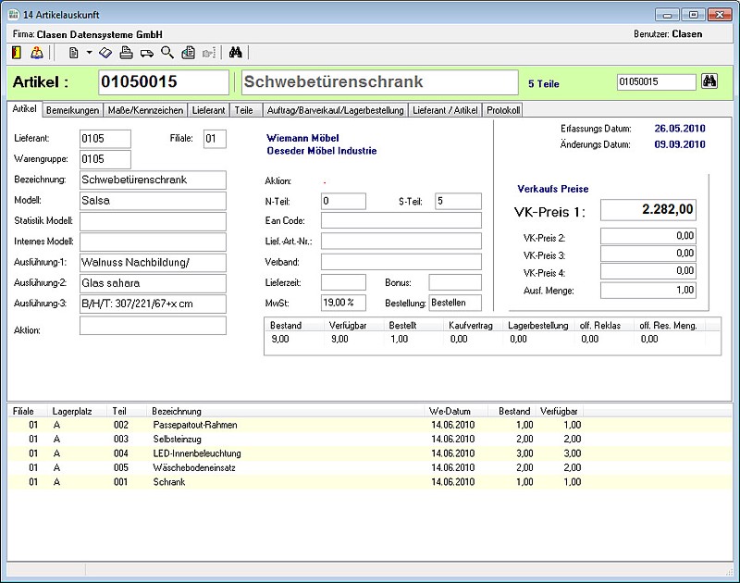Click the magnifying glass toolbar icon
The height and width of the screenshot is (583, 740).
click(x=167, y=53)
